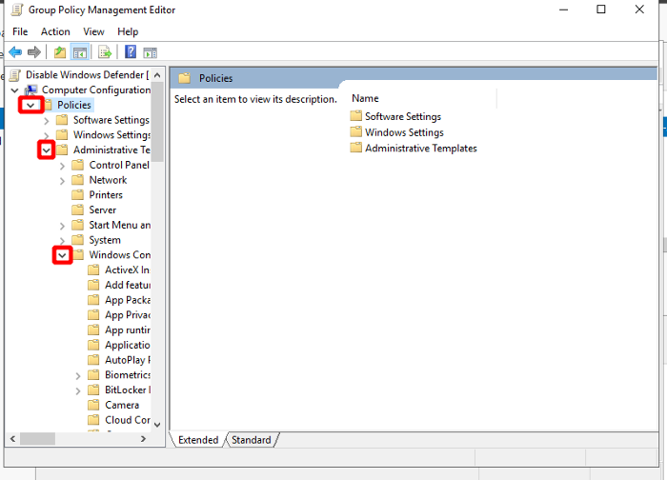Collapse the Windows Components tree node
Viewport: 667px width, 480px height.
coord(62,255)
